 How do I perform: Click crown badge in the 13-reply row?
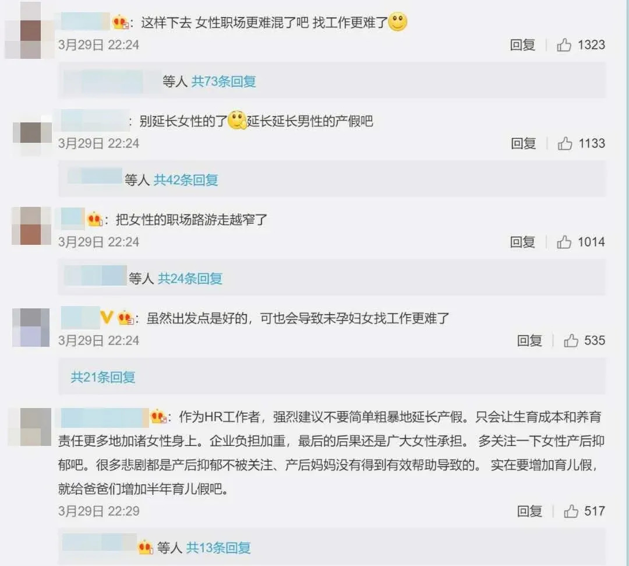point(145,547)
